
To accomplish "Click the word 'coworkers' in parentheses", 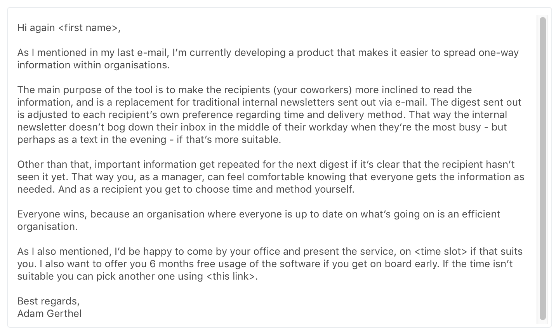I will 324,90.
